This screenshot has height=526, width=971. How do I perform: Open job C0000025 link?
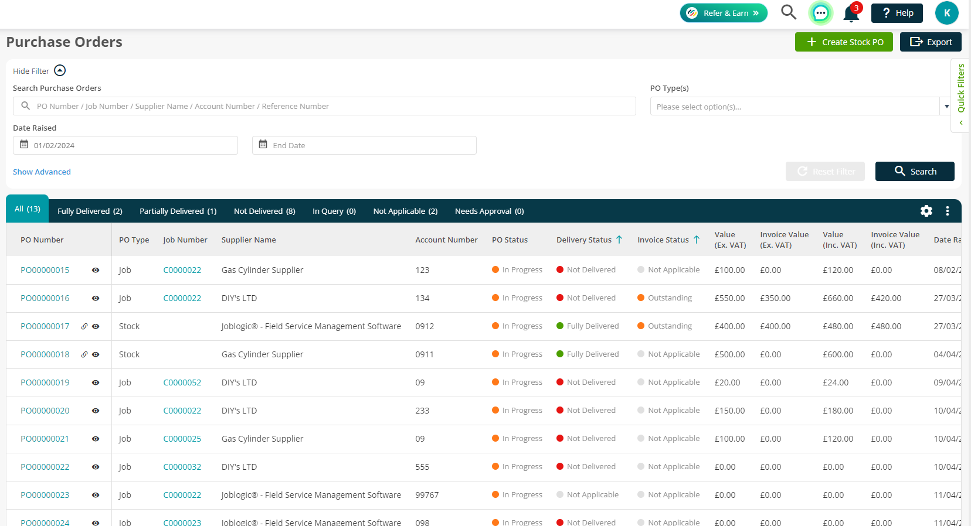click(x=182, y=439)
